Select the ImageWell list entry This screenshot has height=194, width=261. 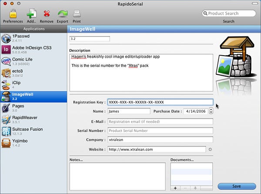tap(33, 97)
